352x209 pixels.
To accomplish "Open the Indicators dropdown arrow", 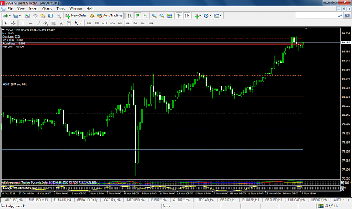I will [x=200, y=16].
